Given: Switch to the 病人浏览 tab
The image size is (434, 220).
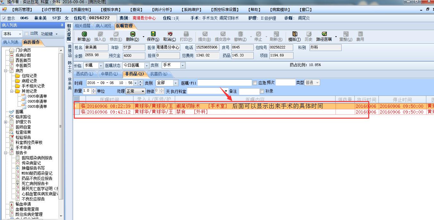Looking at the screenshot, I should 103,26.
